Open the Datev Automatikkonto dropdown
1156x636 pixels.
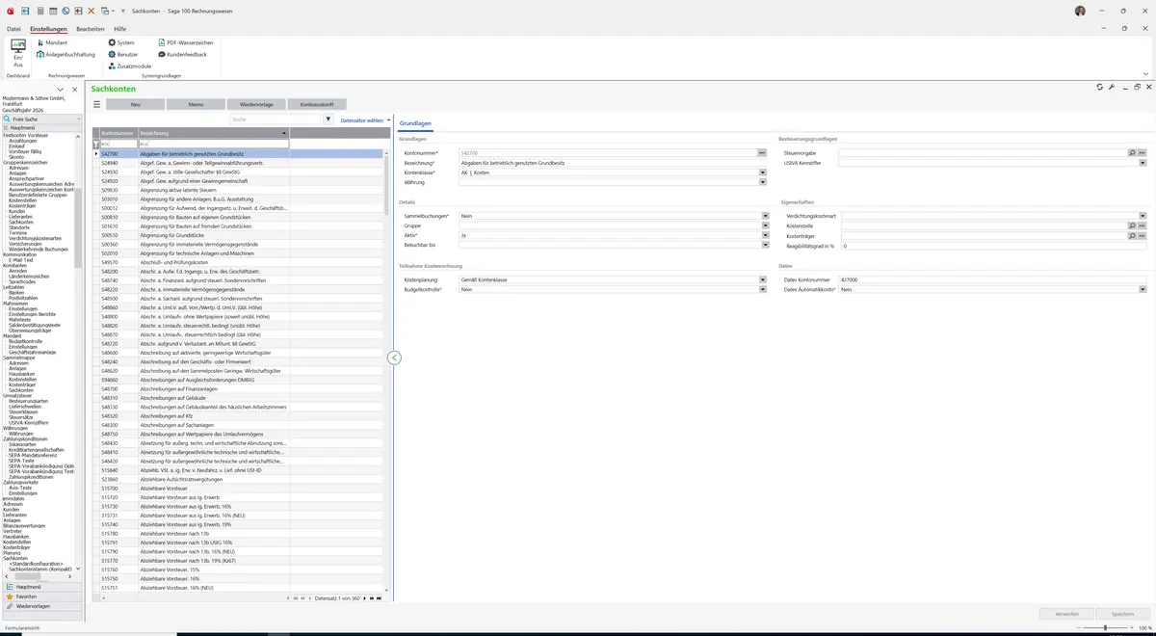1143,289
